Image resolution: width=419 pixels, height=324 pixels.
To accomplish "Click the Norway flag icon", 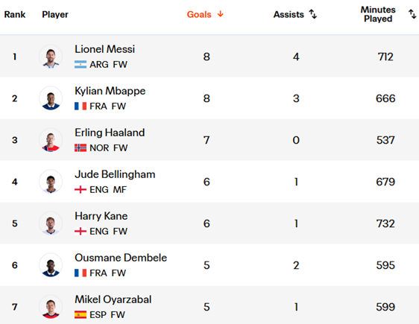I will (81, 148).
